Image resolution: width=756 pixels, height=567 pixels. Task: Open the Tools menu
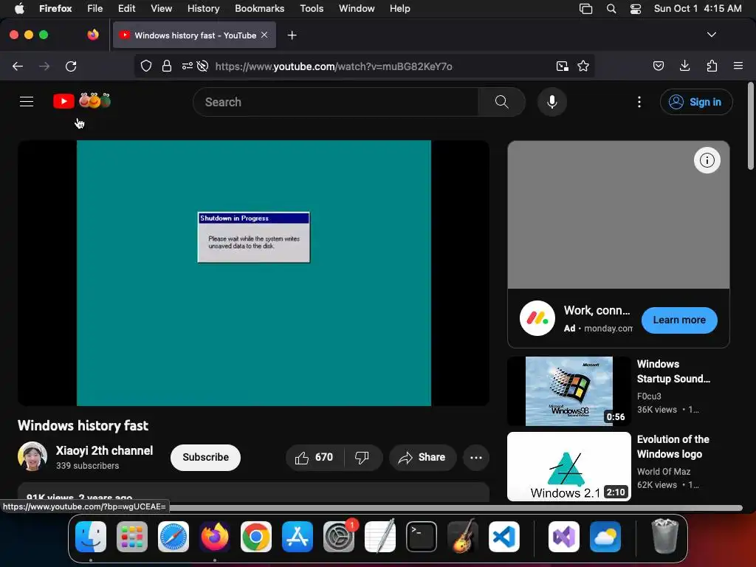click(312, 9)
